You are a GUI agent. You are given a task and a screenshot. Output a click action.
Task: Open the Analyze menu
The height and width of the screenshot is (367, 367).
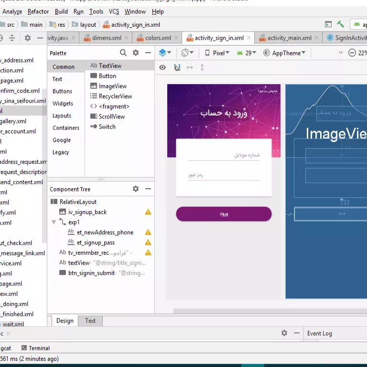[x=12, y=11]
